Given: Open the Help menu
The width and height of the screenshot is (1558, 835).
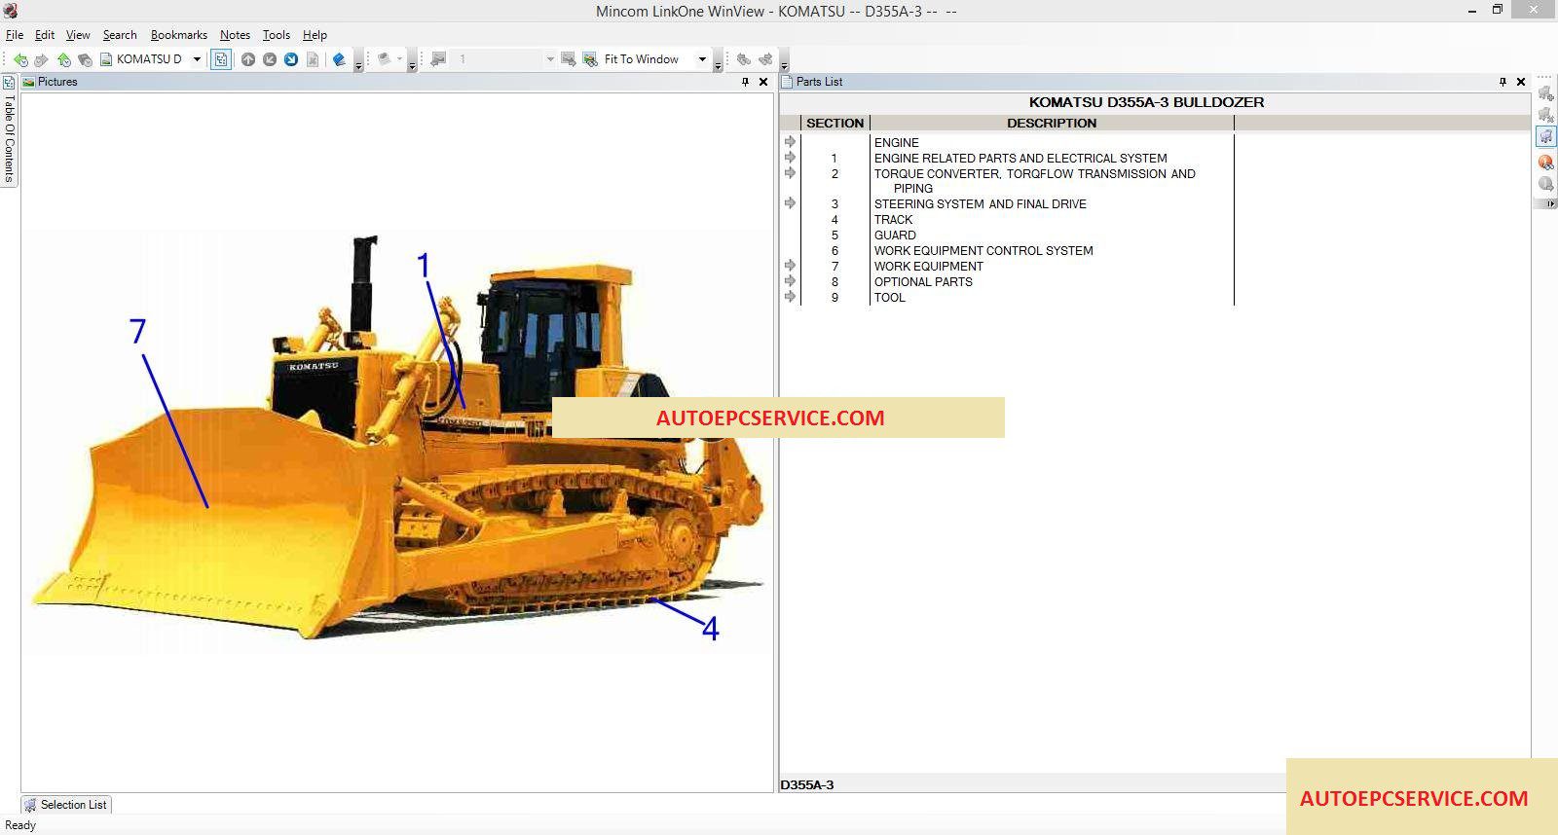Looking at the screenshot, I should coord(315,35).
